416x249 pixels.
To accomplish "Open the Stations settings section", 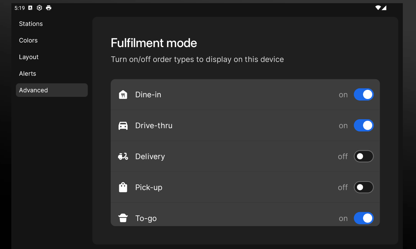I will pos(31,24).
